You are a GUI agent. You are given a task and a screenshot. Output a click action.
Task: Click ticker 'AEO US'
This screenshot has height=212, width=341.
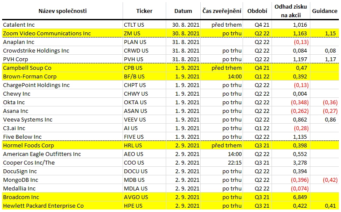tap(133, 154)
